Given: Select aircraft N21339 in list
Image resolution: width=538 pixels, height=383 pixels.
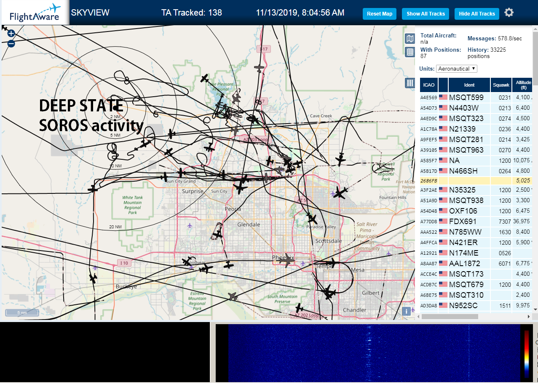Looking at the screenshot, I should click(x=476, y=129).
